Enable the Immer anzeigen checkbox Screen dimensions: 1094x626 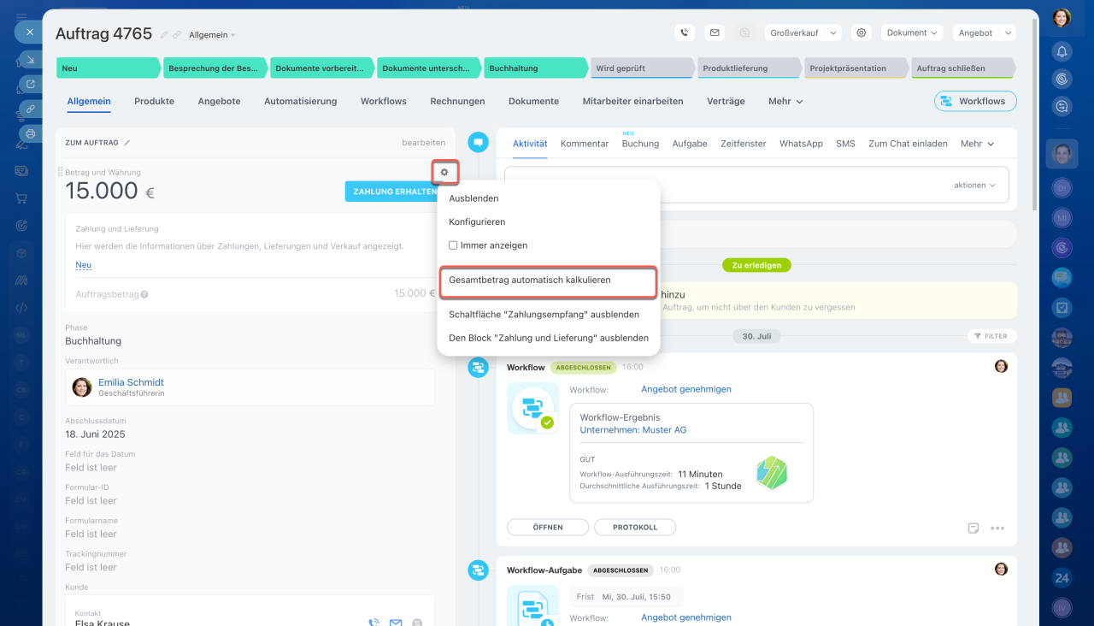point(454,245)
